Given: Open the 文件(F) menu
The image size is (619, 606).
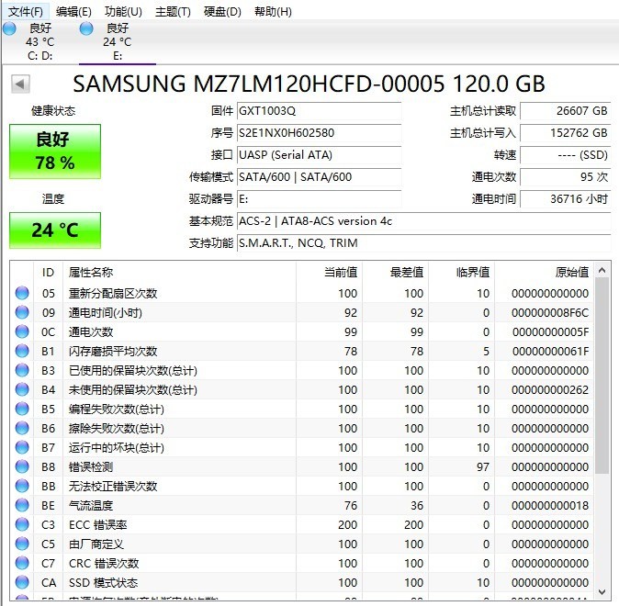Looking at the screenshot, I should [x=26, y=11].
